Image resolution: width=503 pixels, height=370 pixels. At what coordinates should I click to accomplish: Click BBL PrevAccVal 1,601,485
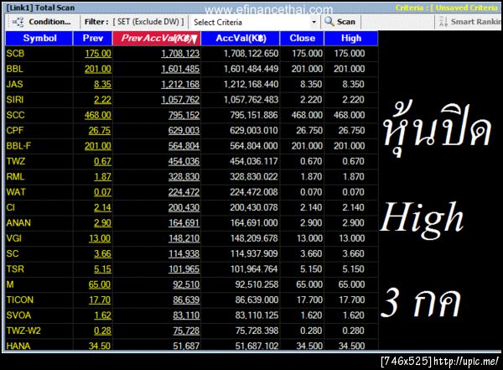point(180,69)
